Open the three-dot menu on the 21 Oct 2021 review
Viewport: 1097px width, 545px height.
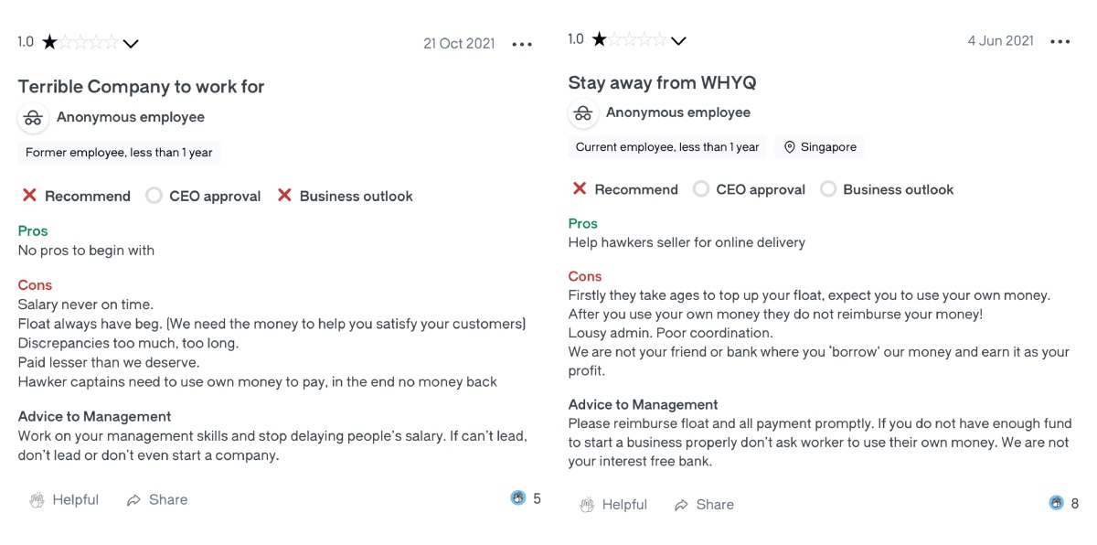point(522,44)
